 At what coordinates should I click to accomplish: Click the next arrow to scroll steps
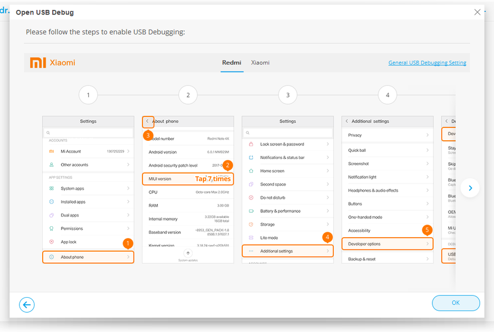coord(470,188)
